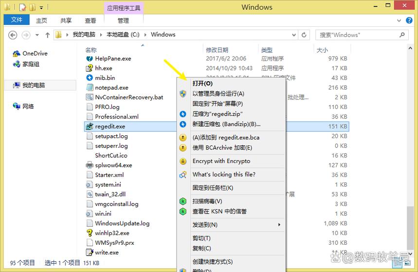418x272 pixels.
Task: Click the hh.exe file icon
Action: click(90, 68)
